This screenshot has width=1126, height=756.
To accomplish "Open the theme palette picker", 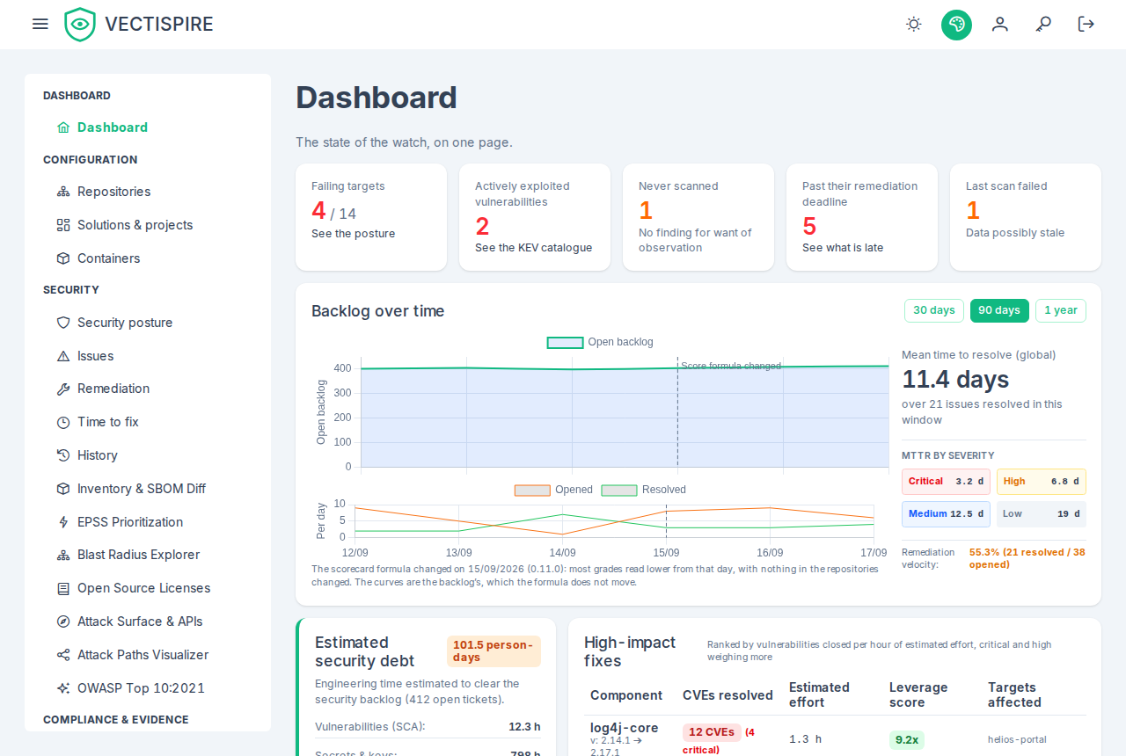I will (956, 25).
